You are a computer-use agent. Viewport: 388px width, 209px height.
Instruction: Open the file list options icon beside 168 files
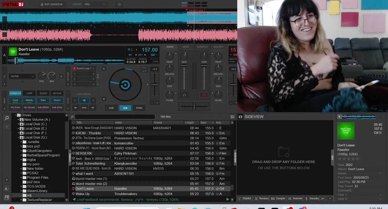pyautogui.click(x=232, y=117)
